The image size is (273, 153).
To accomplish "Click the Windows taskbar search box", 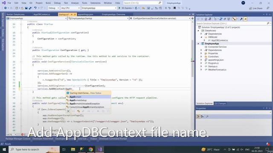I will click(x=34, y=149).
